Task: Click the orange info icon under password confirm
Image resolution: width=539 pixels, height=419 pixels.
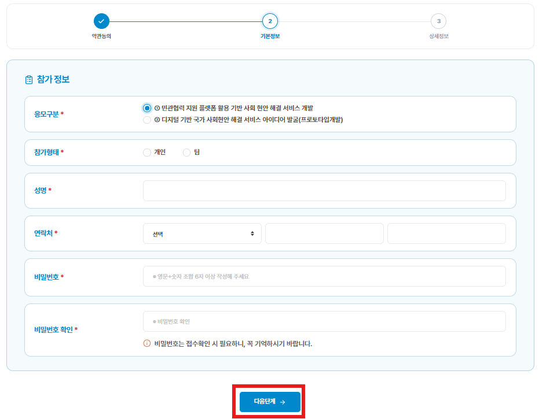Action: 147,343
